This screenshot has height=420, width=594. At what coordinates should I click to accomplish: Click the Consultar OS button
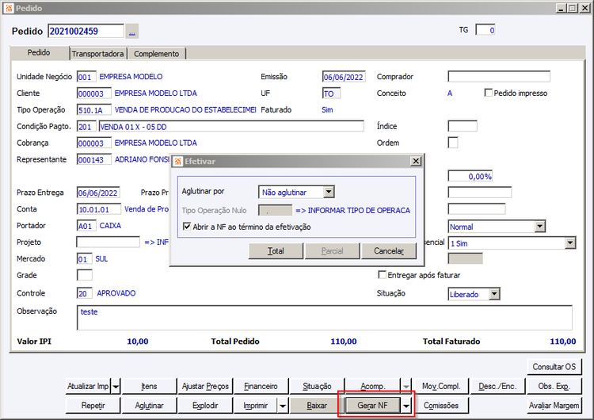(554, 367)
